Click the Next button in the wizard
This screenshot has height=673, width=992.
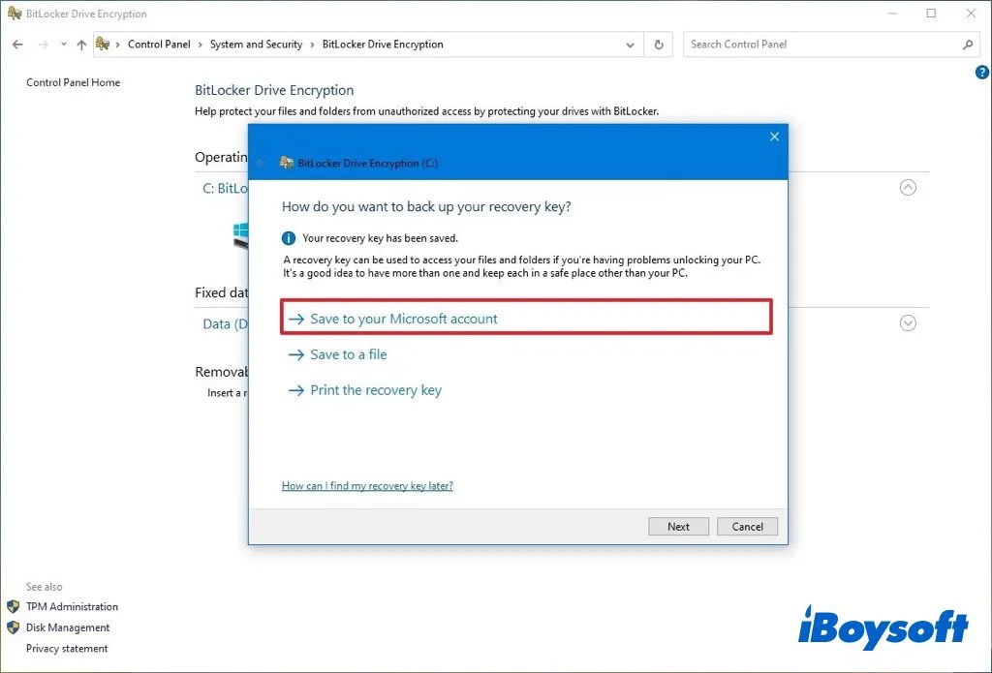pos(678,526)
